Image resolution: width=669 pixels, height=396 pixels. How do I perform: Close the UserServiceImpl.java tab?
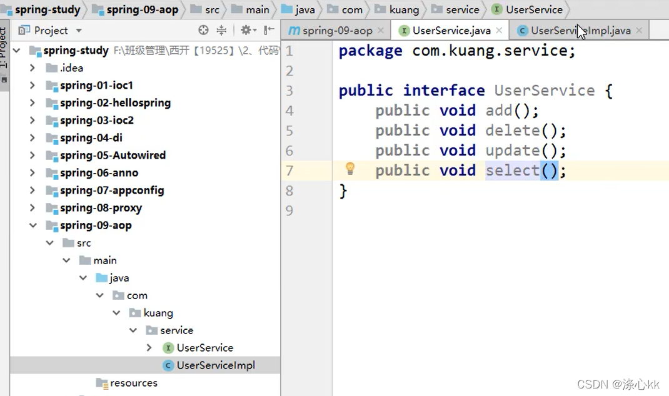[639, 30]
